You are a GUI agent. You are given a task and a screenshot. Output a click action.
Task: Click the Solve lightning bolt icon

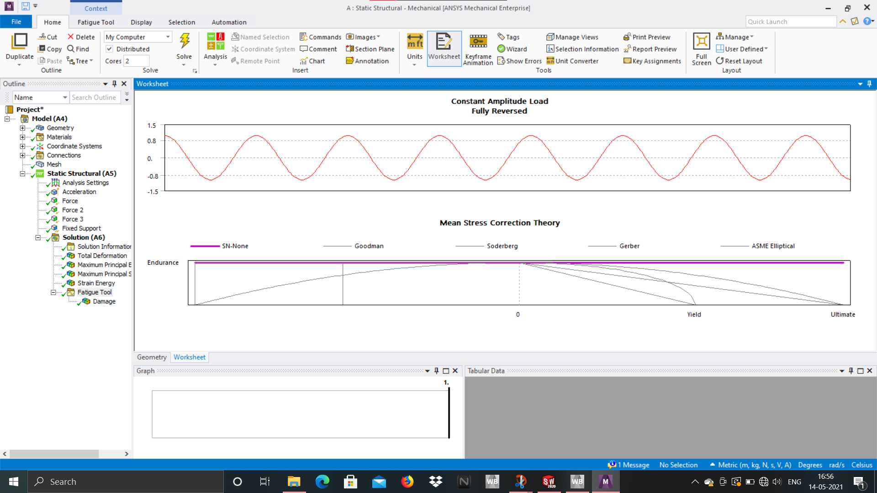[x=184, y=41]
